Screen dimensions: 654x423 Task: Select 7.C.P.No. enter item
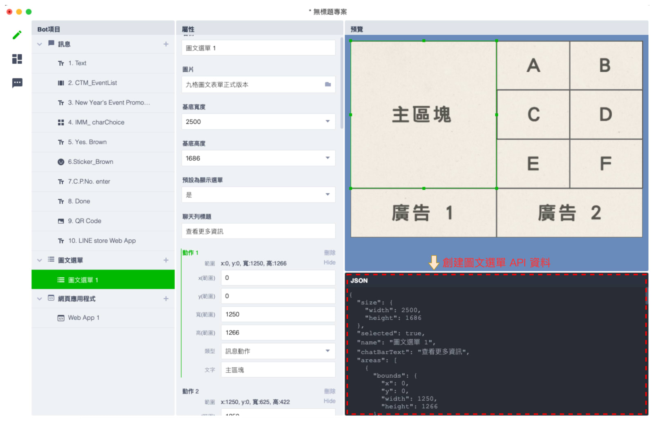point(103,182)
